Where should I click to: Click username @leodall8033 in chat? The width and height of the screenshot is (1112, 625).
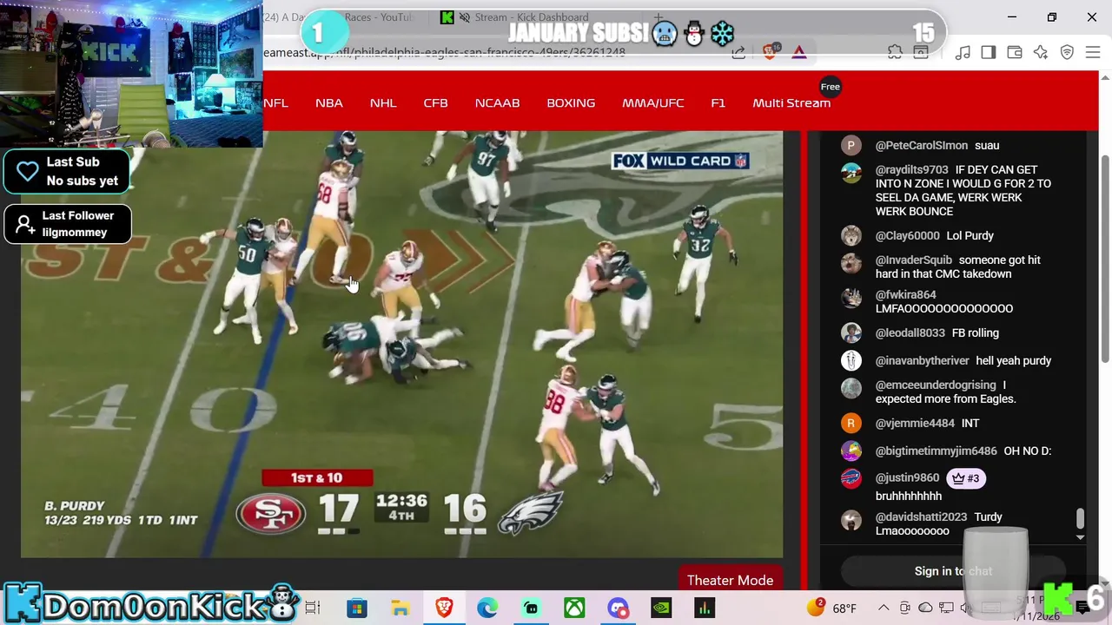coord(910,332)
